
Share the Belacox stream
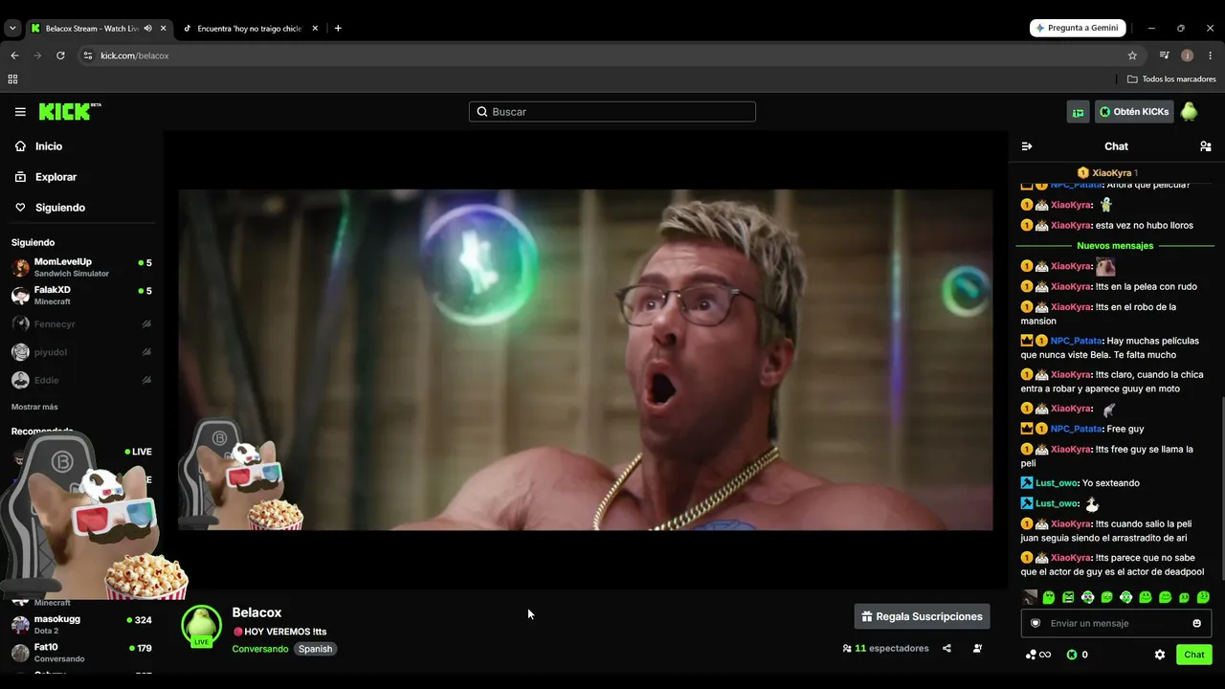[x=947, y=648]
